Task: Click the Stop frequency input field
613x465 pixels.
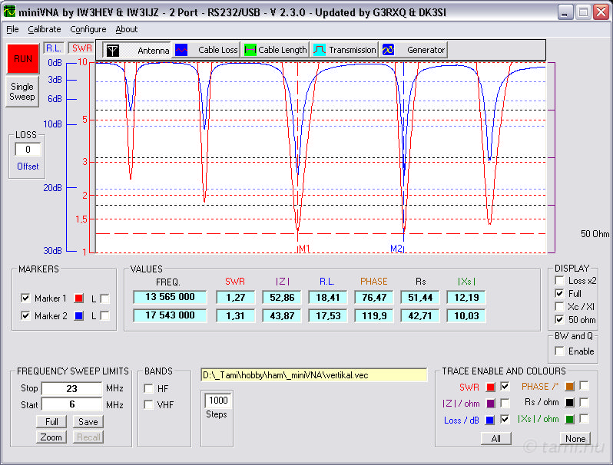Action: coord(71,389)
